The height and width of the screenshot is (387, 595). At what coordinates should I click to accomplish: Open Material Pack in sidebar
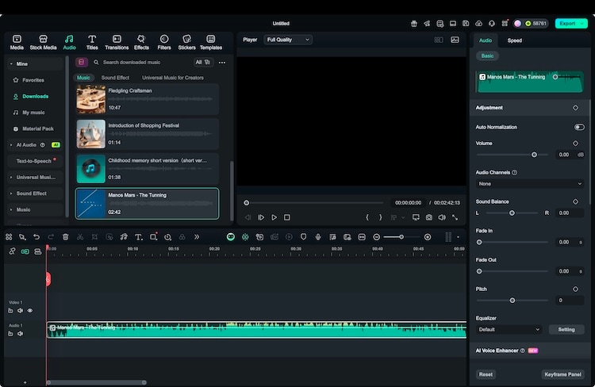pos(38,128)
